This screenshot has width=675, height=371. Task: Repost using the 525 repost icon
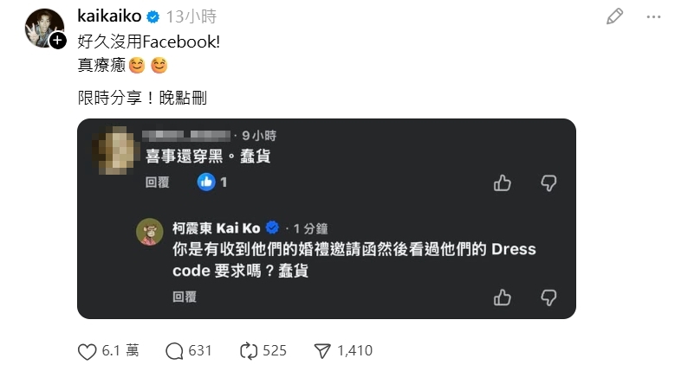pyautogui.click(x=249, y=351)
